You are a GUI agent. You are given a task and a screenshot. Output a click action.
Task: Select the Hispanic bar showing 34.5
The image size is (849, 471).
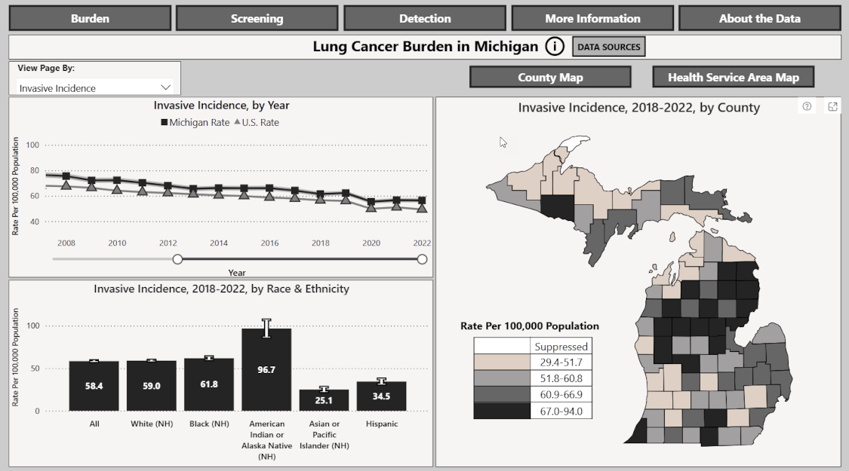click(381, 396)
